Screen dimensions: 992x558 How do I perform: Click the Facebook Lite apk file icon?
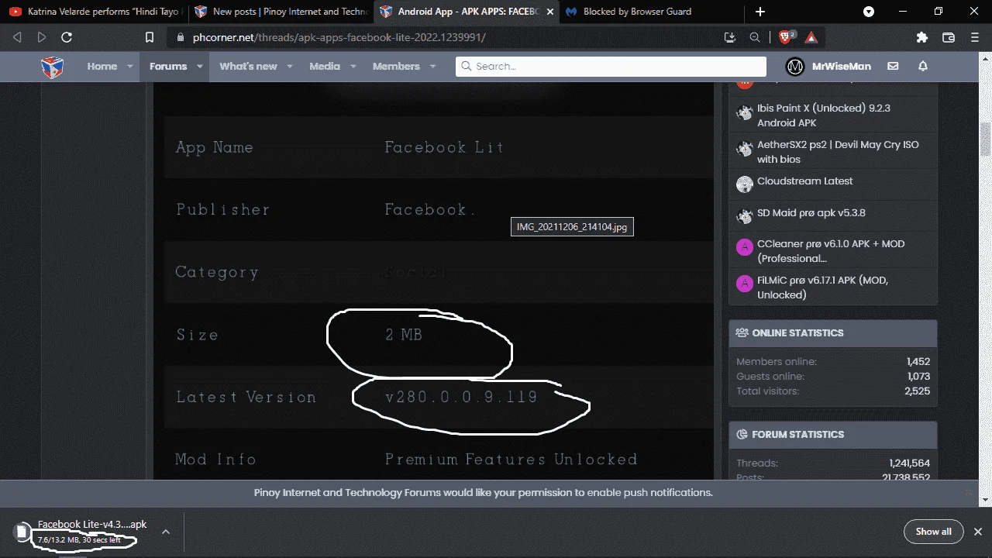(21, 532)
